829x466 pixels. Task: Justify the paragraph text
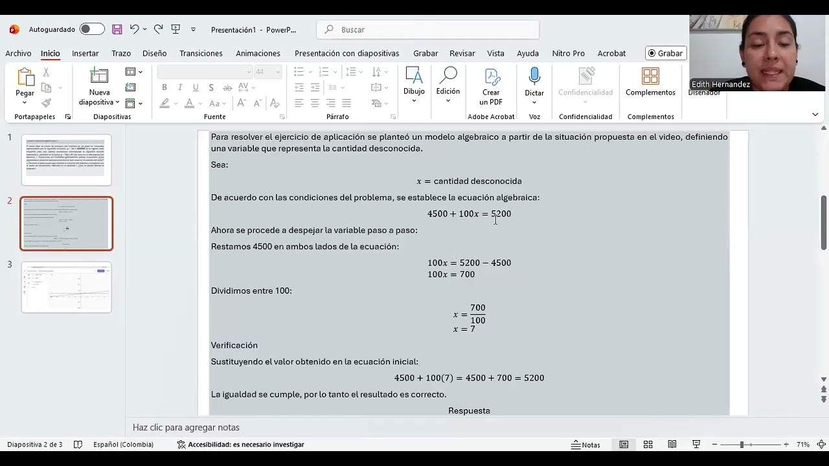pyautogui.click(x=346, y=103)
